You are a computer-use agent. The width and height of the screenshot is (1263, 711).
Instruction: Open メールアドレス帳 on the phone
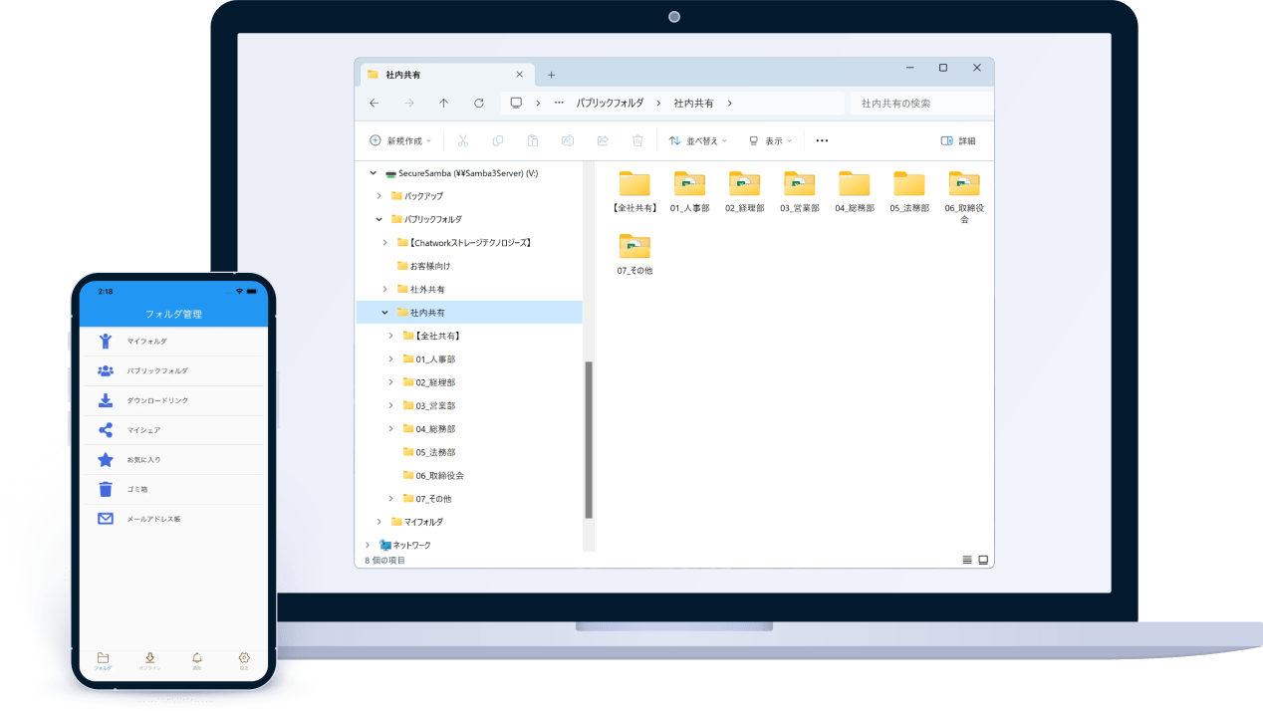[173, 519]
